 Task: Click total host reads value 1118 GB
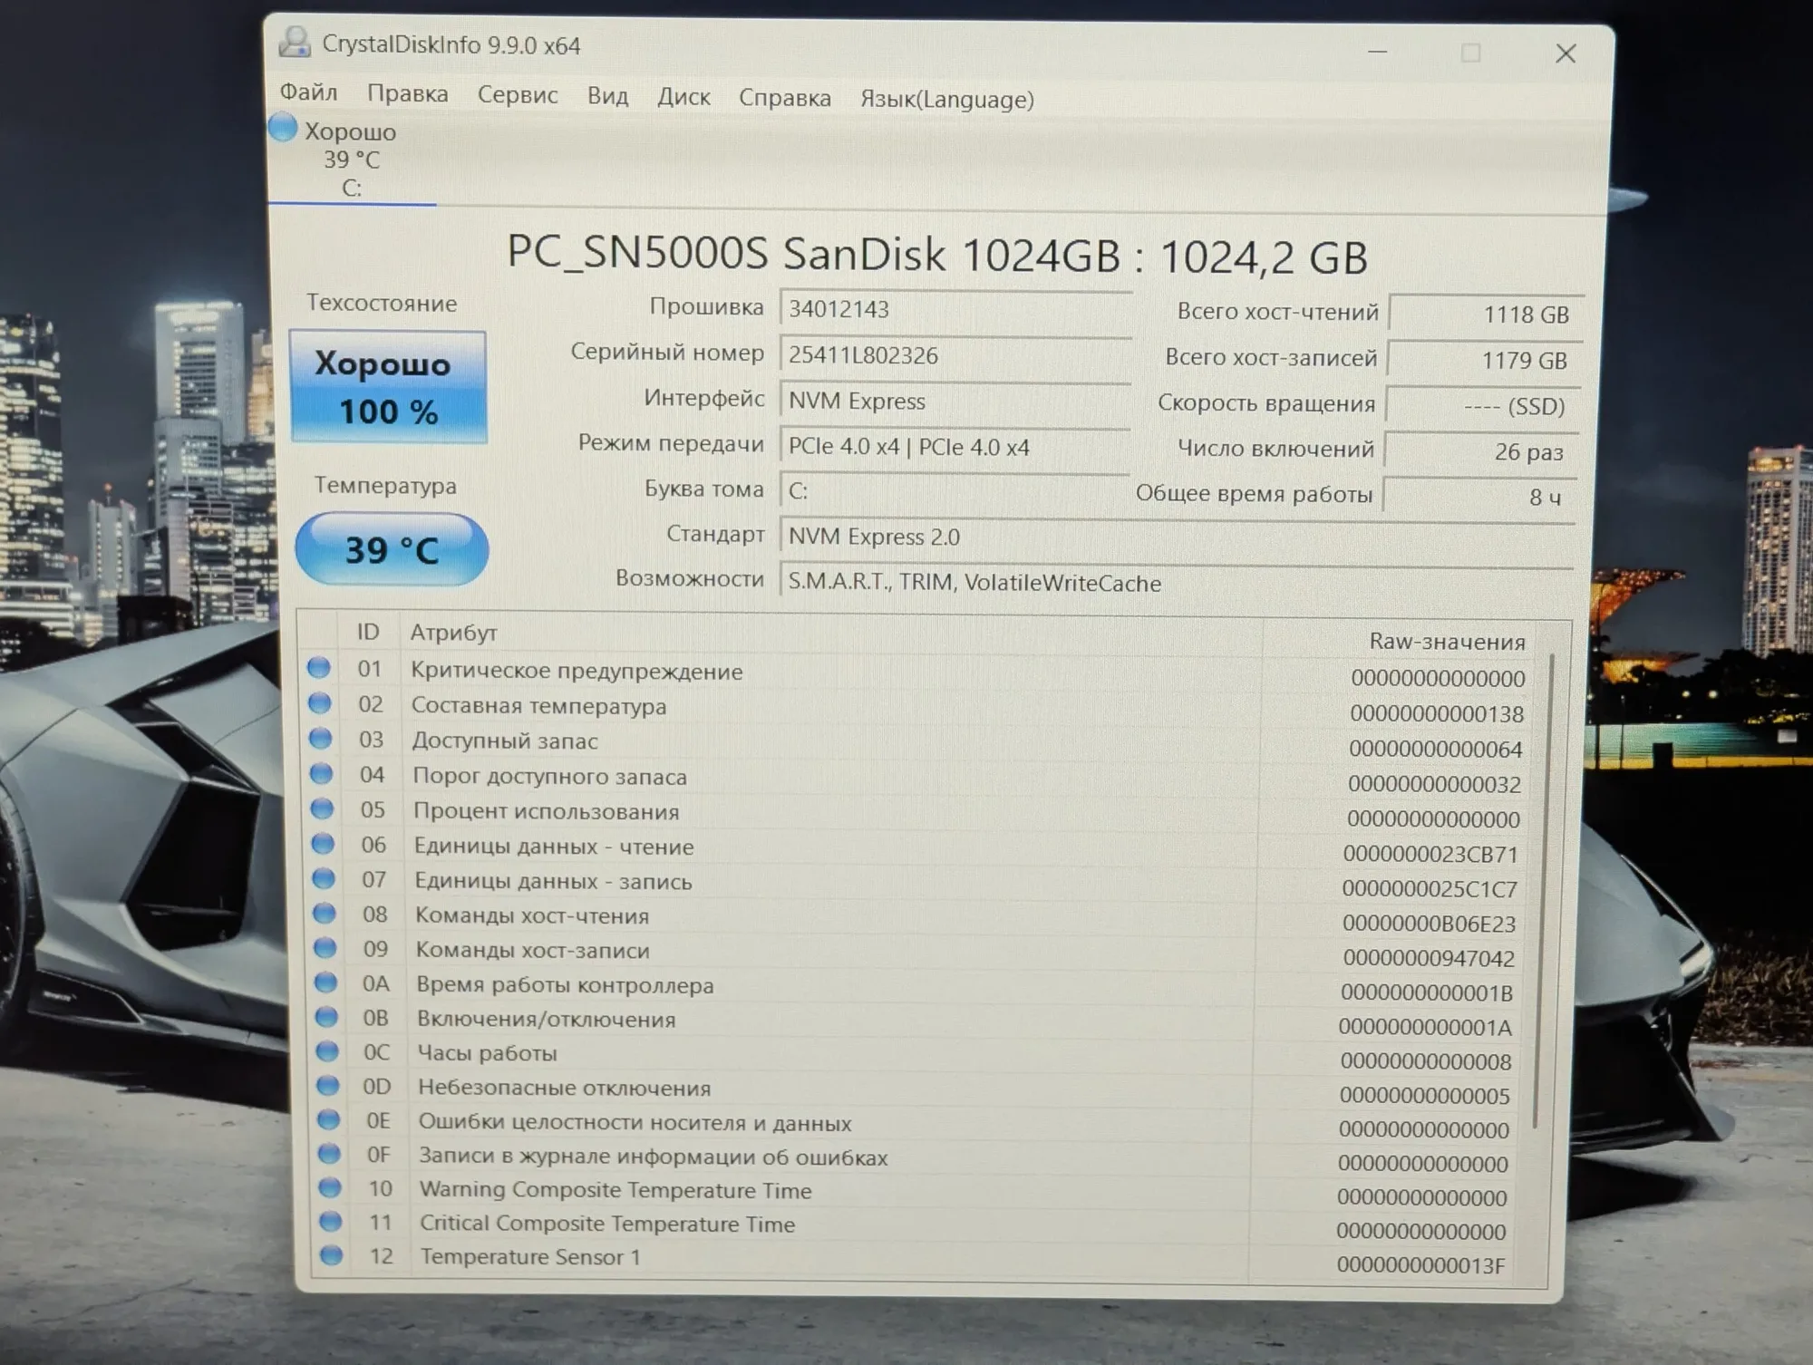[x=1487, y=314]
